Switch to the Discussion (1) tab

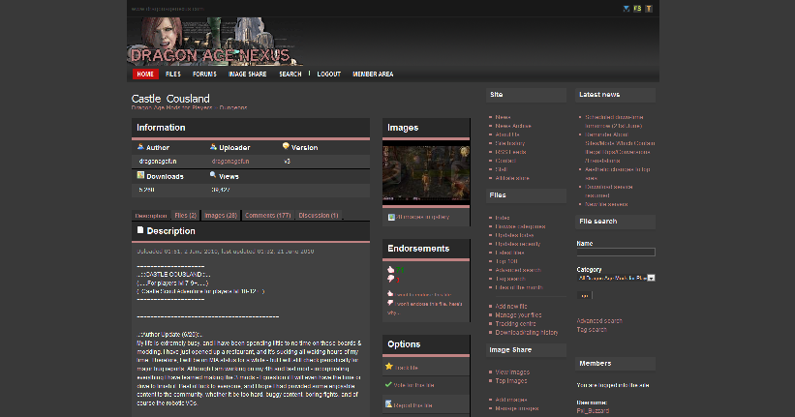click(x=319, y=216)
